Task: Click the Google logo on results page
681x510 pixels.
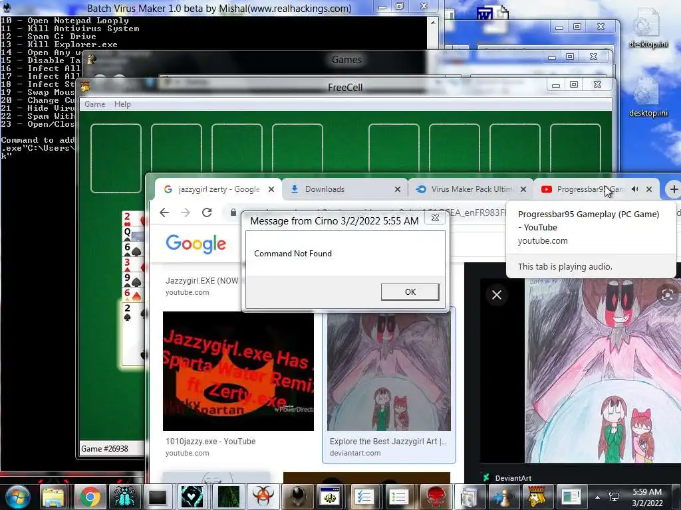Action: (196, 244)
